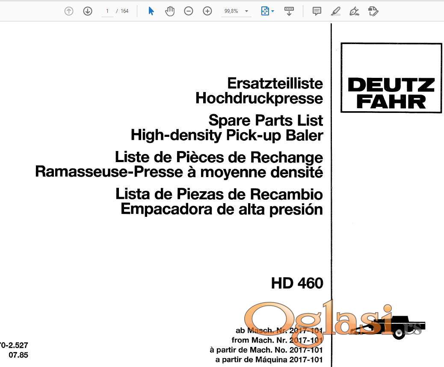The width and height of the screenshot is (444, 367).
Task: Click the 'ab Masch. Nr. 2017-101' line
Action: 279,330
